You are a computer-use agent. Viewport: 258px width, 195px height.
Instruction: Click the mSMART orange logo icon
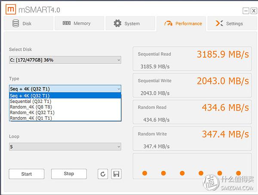click(x=11, y=9)
